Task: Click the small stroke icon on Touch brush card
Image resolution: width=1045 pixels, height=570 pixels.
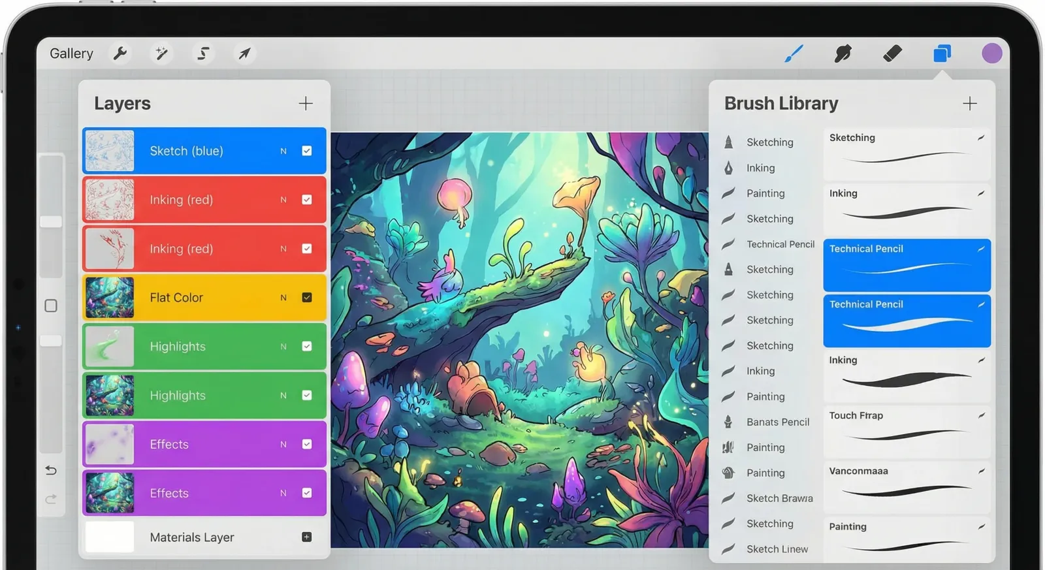Action: coord(981,415)
